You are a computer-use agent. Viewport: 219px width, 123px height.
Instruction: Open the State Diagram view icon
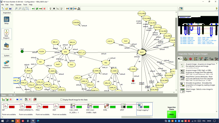click(6, 34)
